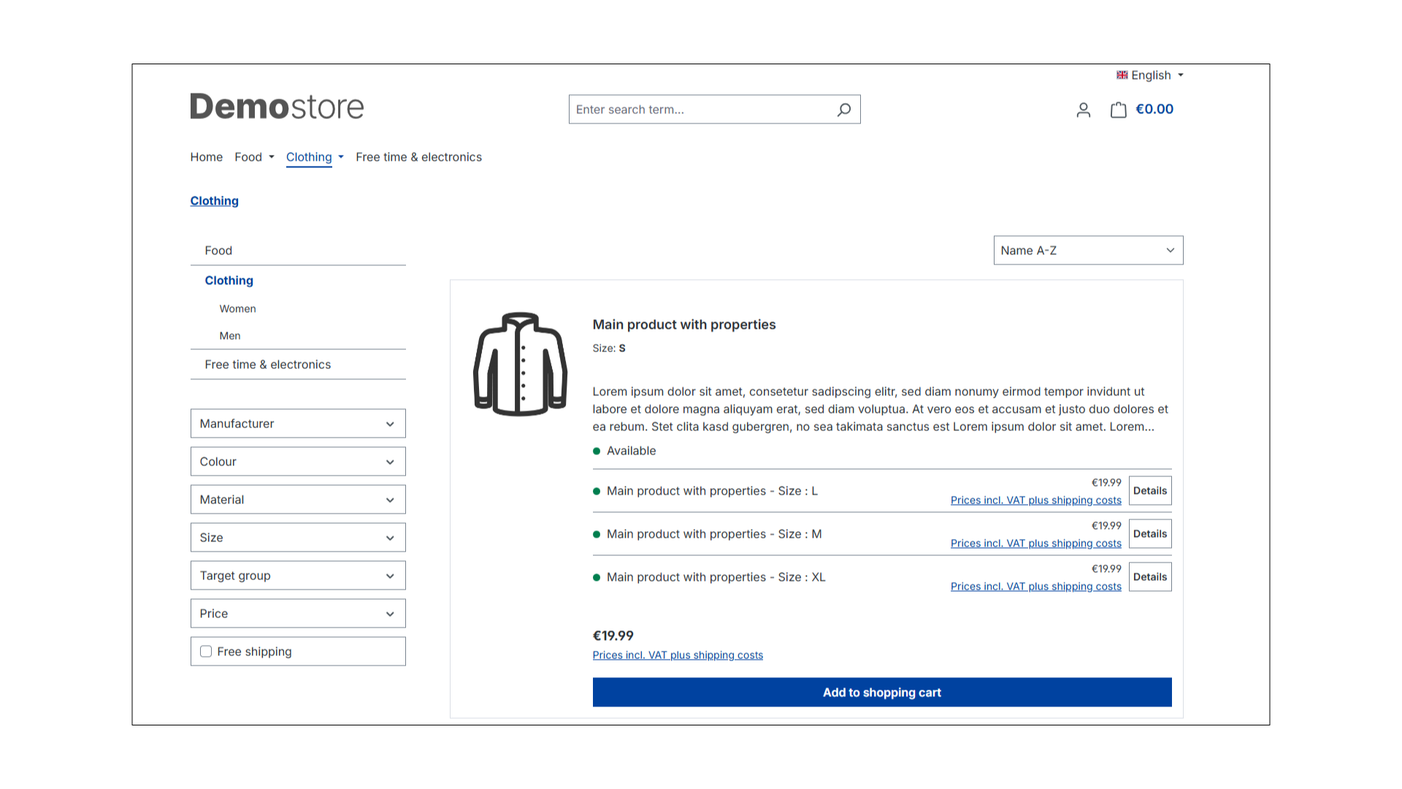
Task: Select Women subcategory in sidebar
Action: click(x=238, y=309)
